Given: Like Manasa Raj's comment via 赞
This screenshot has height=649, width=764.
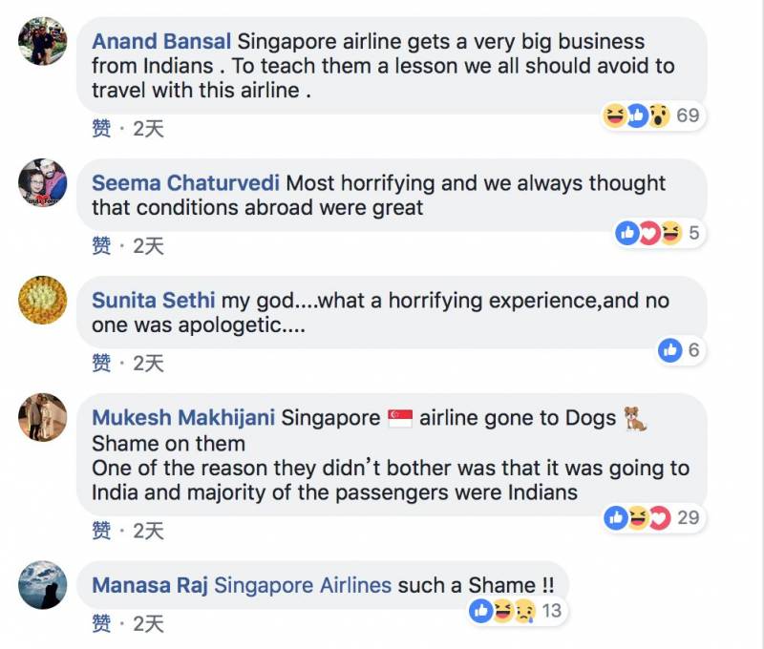Looking at the screenshot, I should point(101,624).
